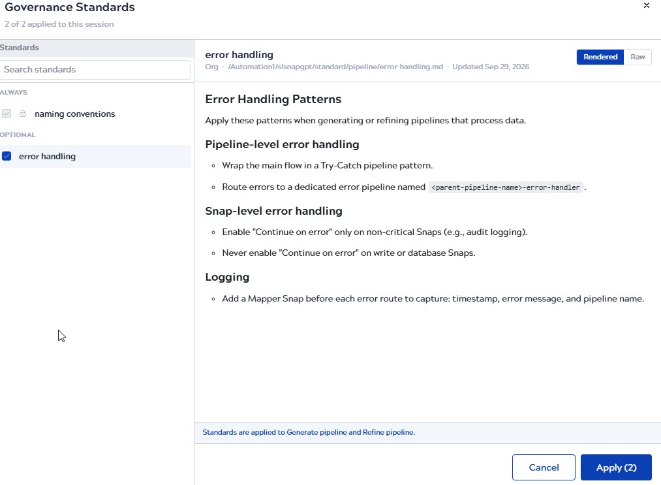
Task: Click the Logging section heading
Action: coord(227,277)
